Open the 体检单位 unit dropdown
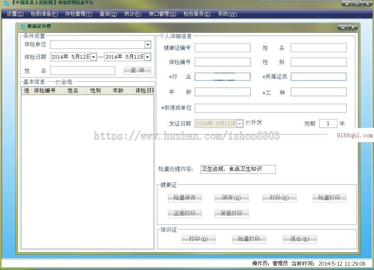This screenshot has width=374, height=270. pyautogui.click(x=148, y=44)
